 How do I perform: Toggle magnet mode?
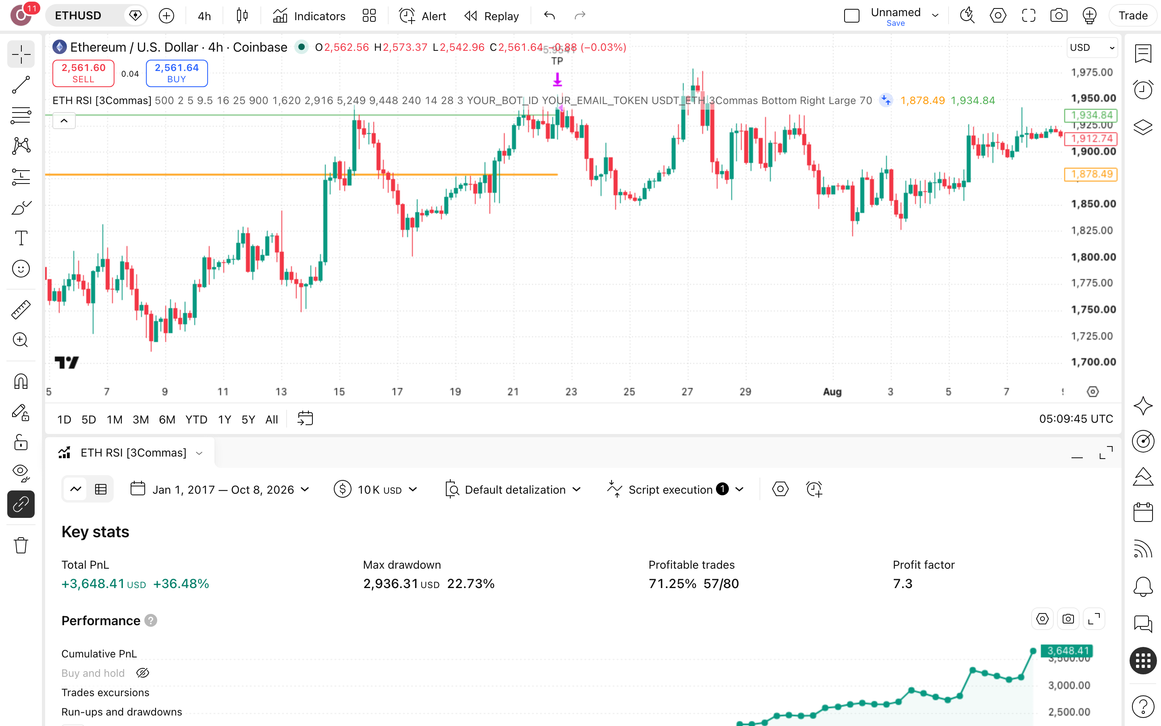coord(21,382)
